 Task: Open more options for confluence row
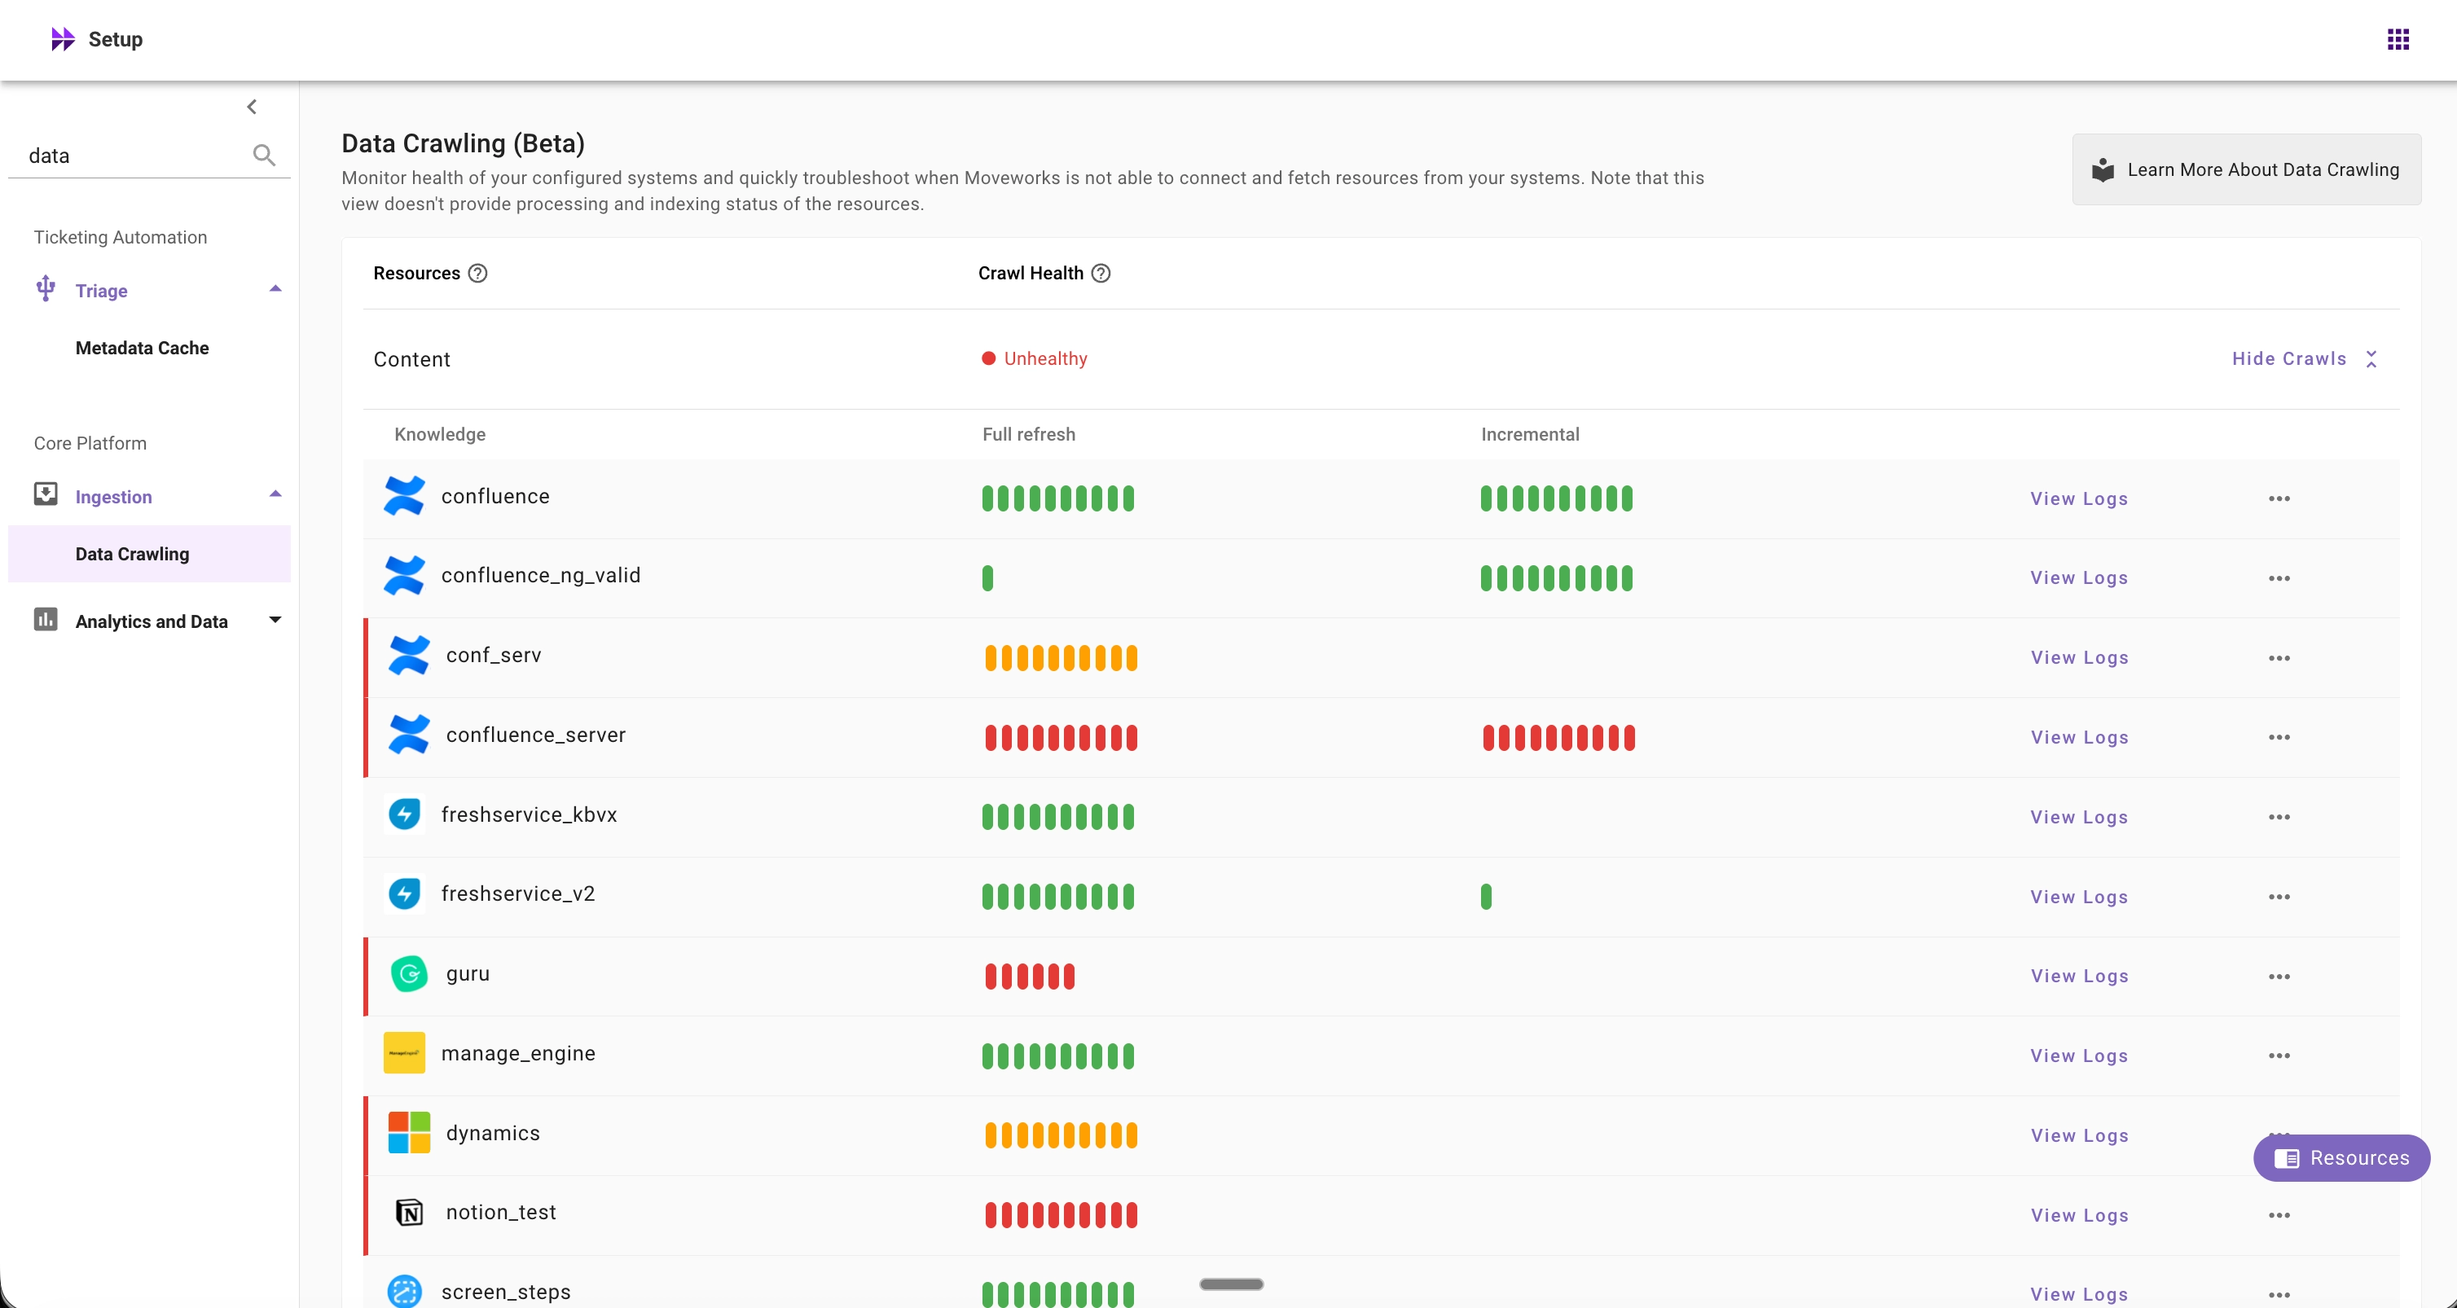click(2279, 498)
